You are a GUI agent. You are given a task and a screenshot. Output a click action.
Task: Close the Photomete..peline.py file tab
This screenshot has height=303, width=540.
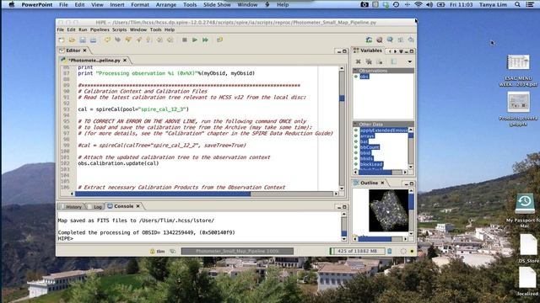[x=125, y=60]
